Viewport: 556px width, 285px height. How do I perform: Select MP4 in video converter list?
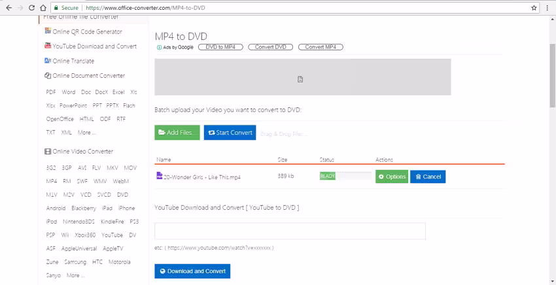point(52,181)
